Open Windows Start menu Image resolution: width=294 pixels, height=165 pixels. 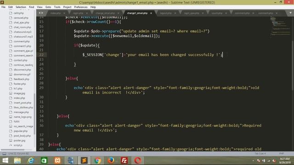[5, 160]
